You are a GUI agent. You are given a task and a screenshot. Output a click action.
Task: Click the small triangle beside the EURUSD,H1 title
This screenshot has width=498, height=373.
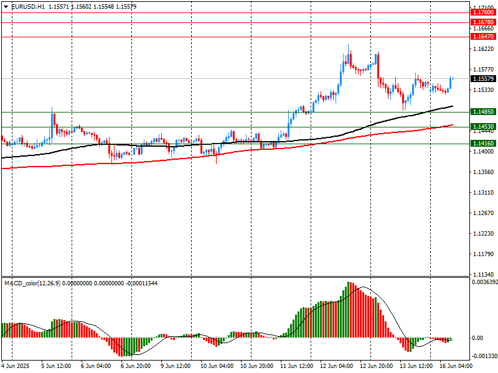pyautogui.click(x=6, y=6)
